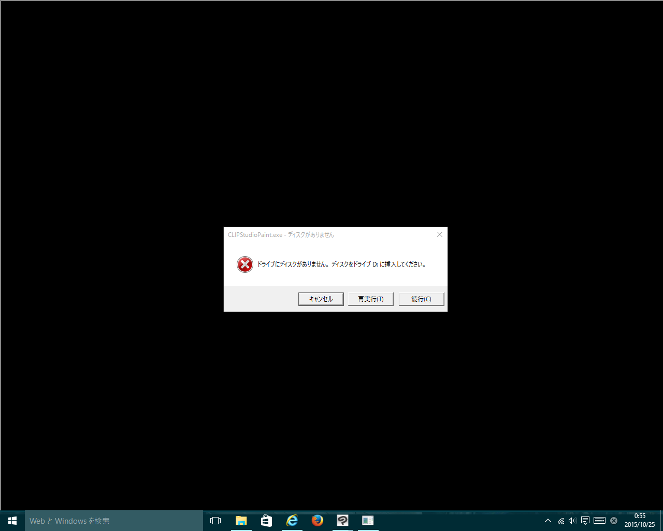Switch to the Clip Studio app in the taskbar
The image size is (663, 531).
click(x=342, y=521)
